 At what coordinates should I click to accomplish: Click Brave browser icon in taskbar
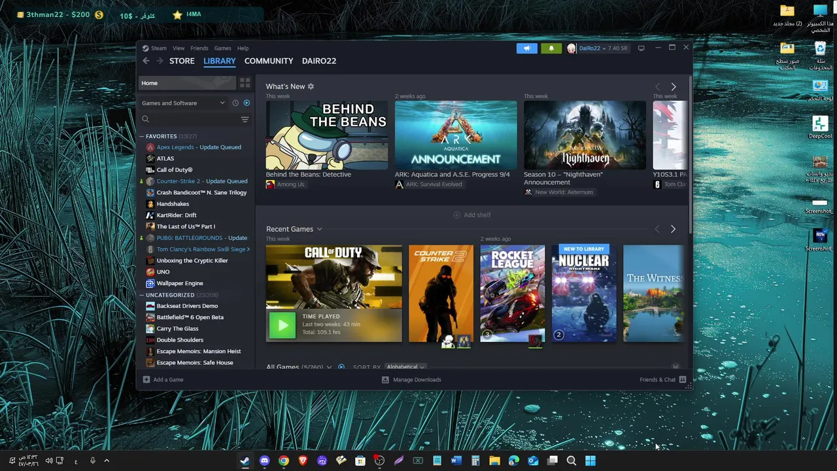[303, 461]
